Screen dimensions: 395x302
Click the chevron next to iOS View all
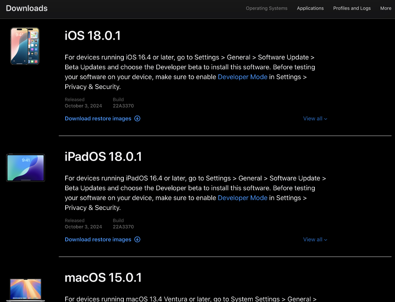(326, 119)
